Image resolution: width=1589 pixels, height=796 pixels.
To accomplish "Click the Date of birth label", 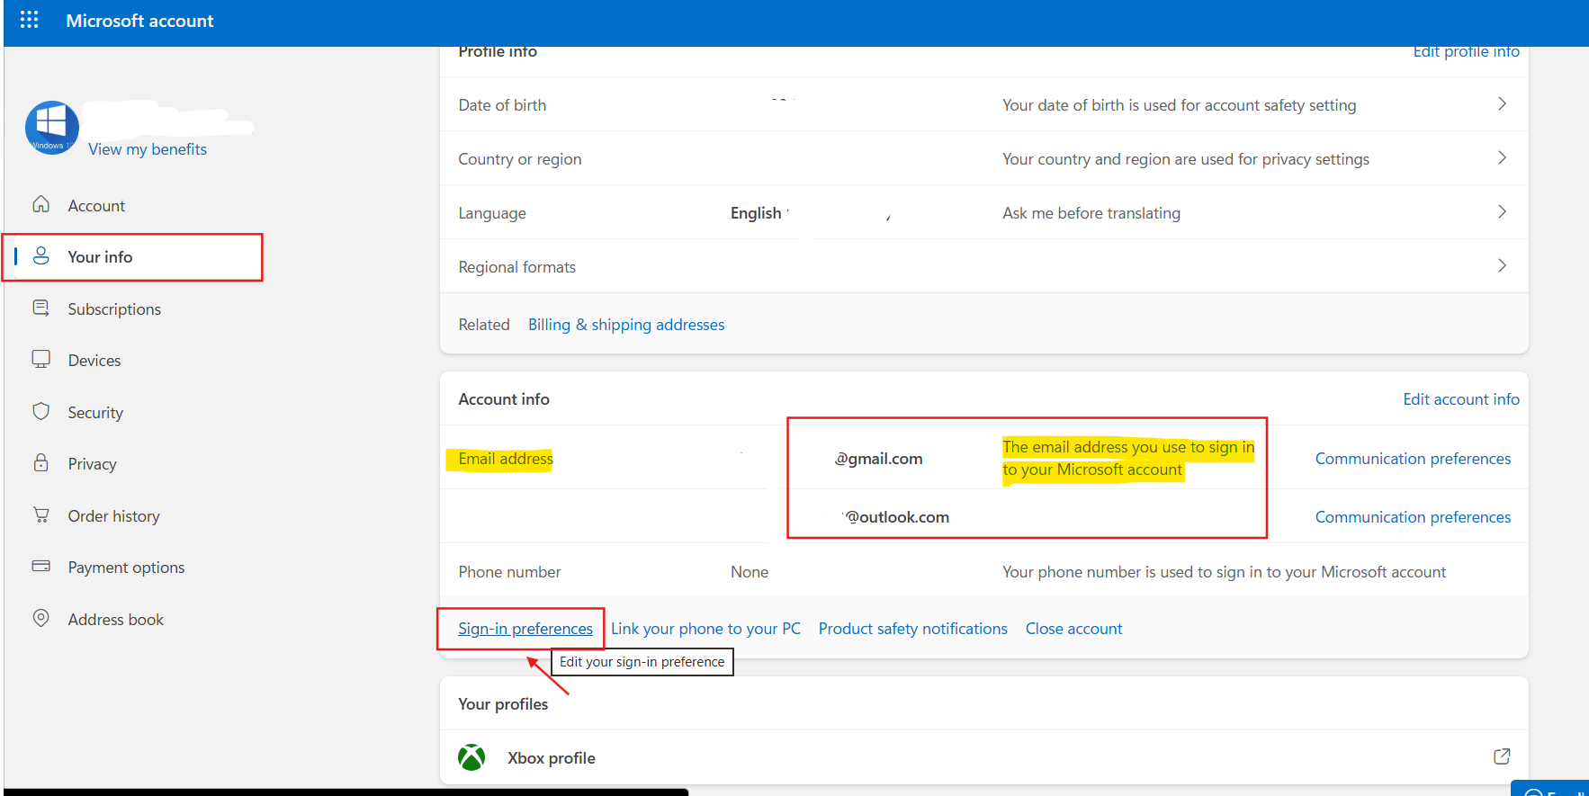I will [x=502, y=105].
